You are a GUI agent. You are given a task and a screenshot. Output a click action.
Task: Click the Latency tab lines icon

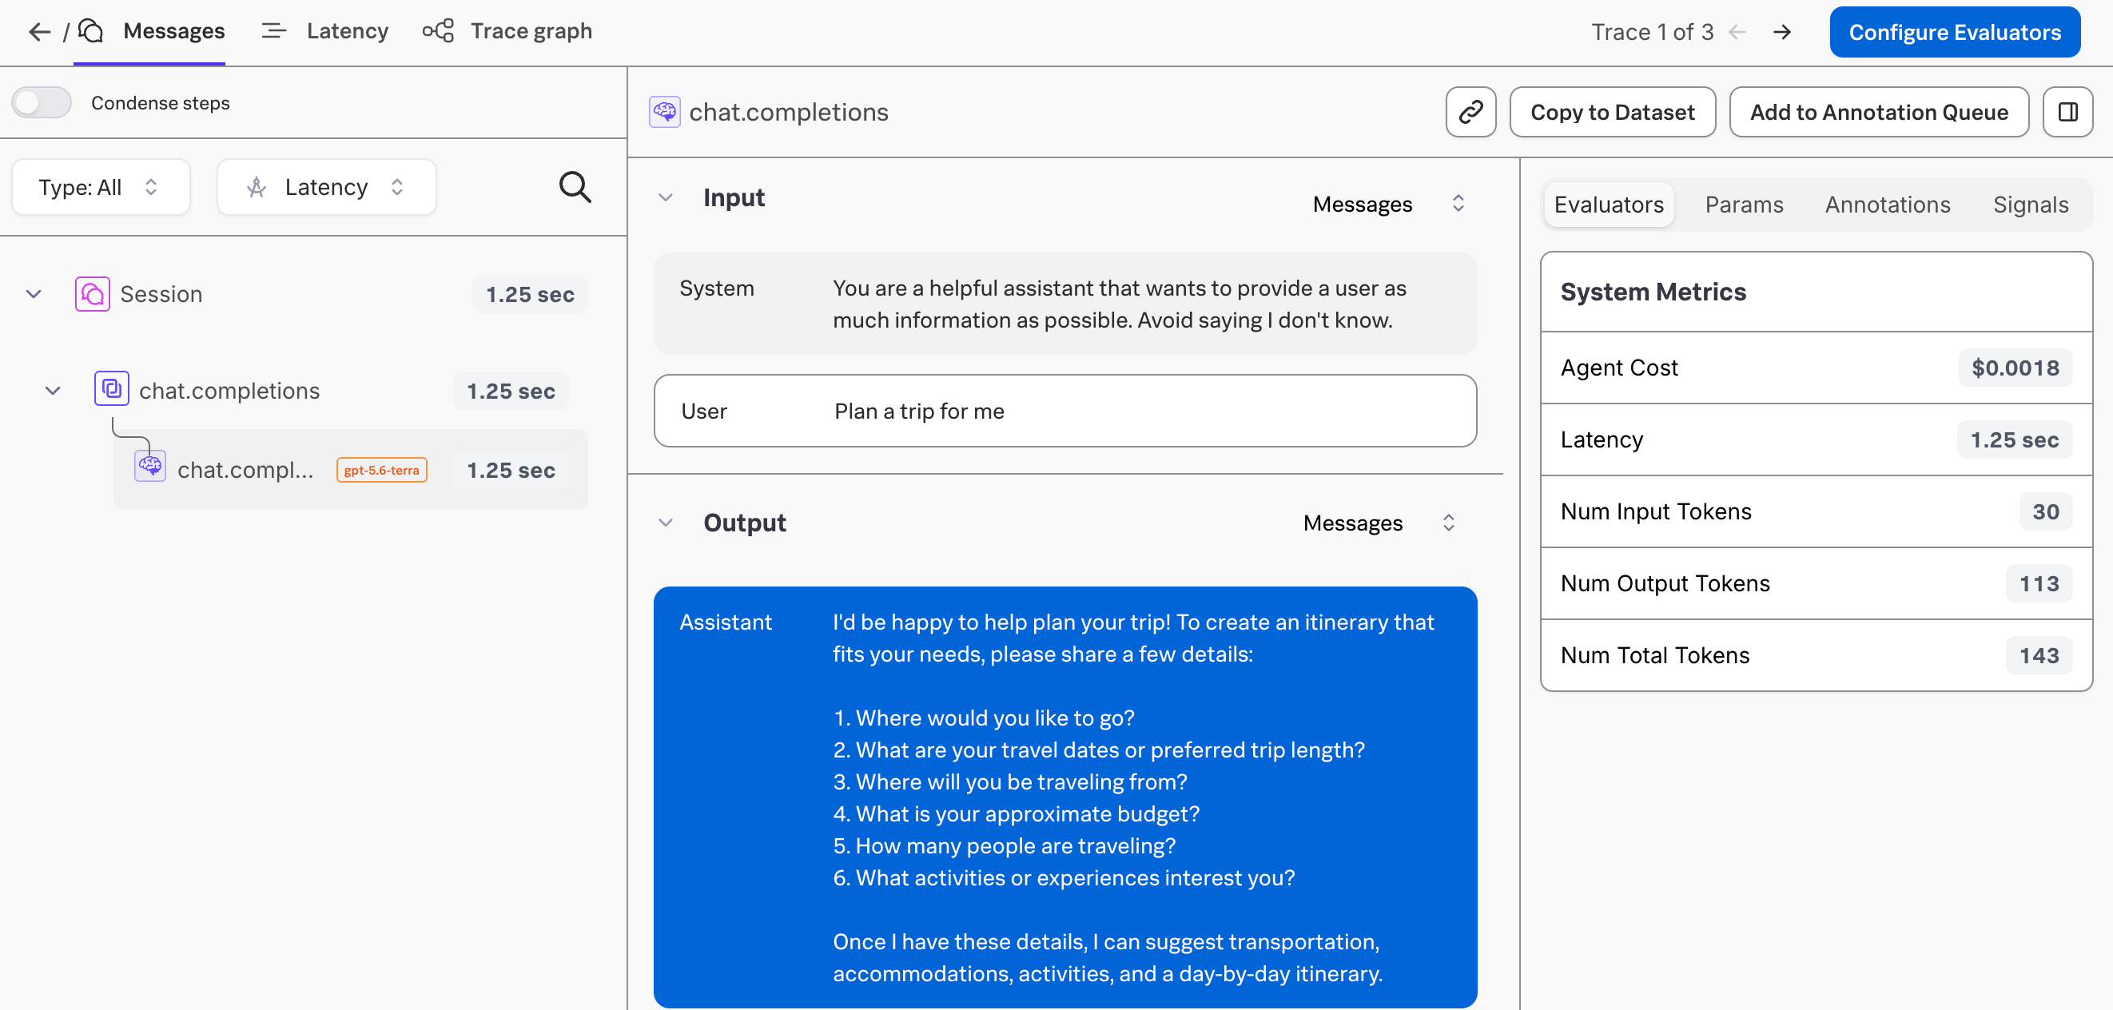[274, 31]
